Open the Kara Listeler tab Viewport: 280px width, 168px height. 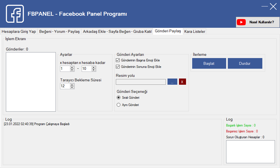coord(195,31)
